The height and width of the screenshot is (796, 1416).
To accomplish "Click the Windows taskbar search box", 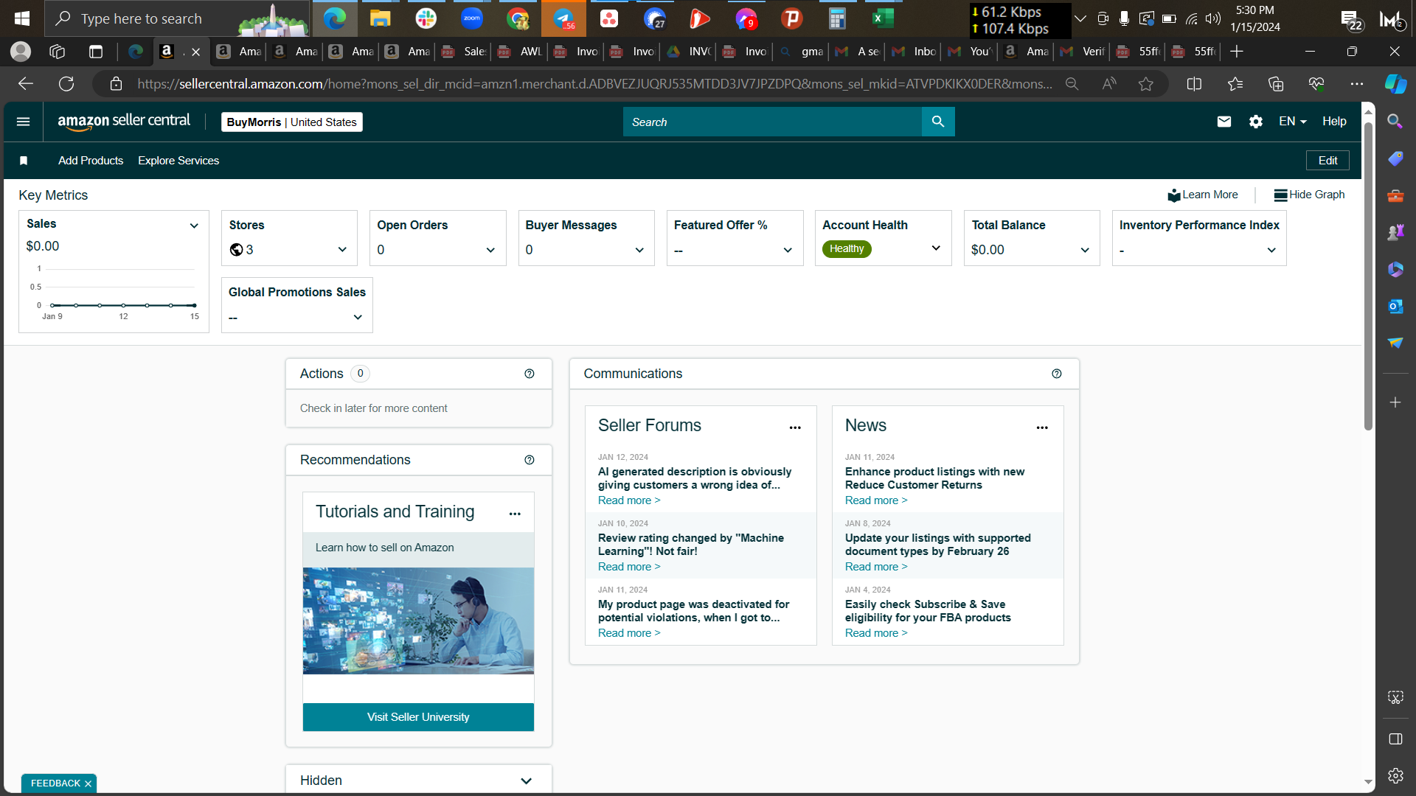I will click(x=177, y=18).
